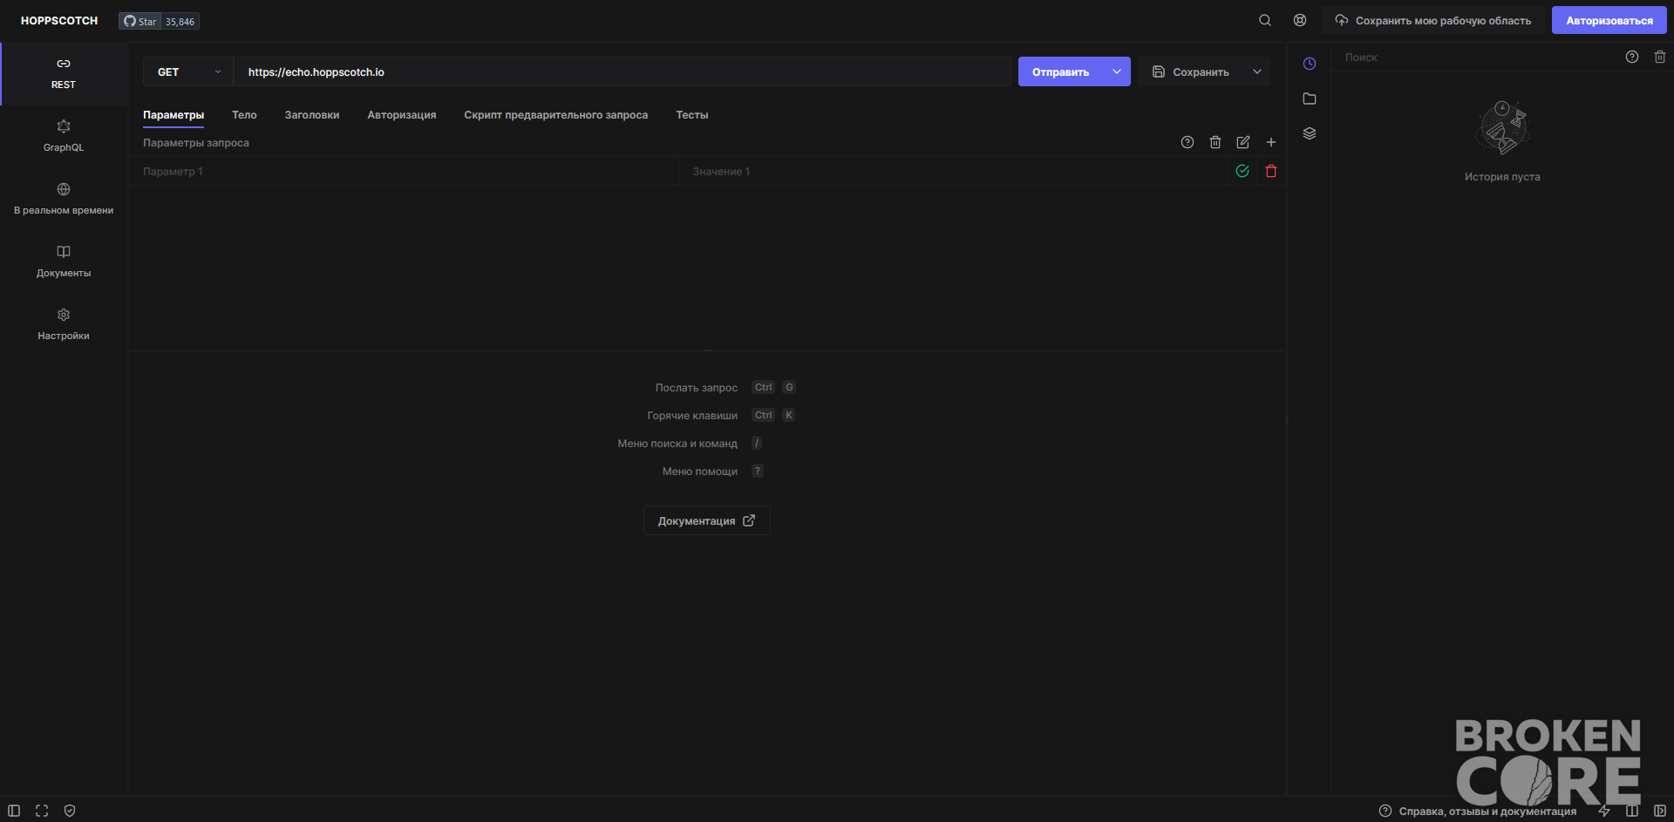1674x822 pixels.
Task: Show the History panel clock icon
Action: point(1309,64)
